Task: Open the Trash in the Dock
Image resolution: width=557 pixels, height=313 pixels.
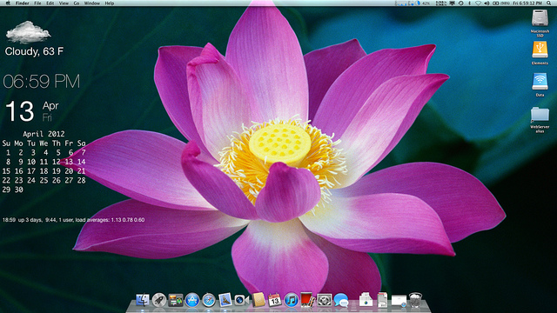Action: click(415, 300)
